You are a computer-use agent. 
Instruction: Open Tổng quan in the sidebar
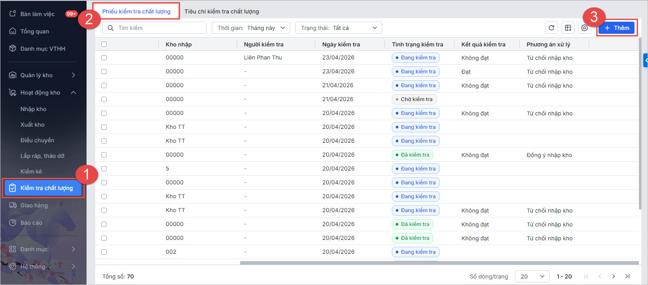pyautogui.click(x=34, y=31)
